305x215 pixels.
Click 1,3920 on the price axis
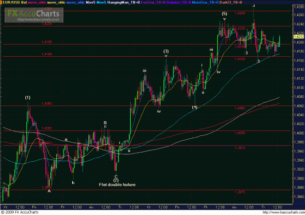(x=299, y=170)
